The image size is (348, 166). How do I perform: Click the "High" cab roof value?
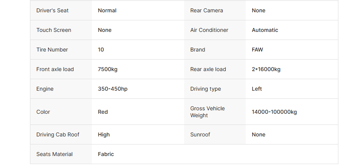point(104,134)
